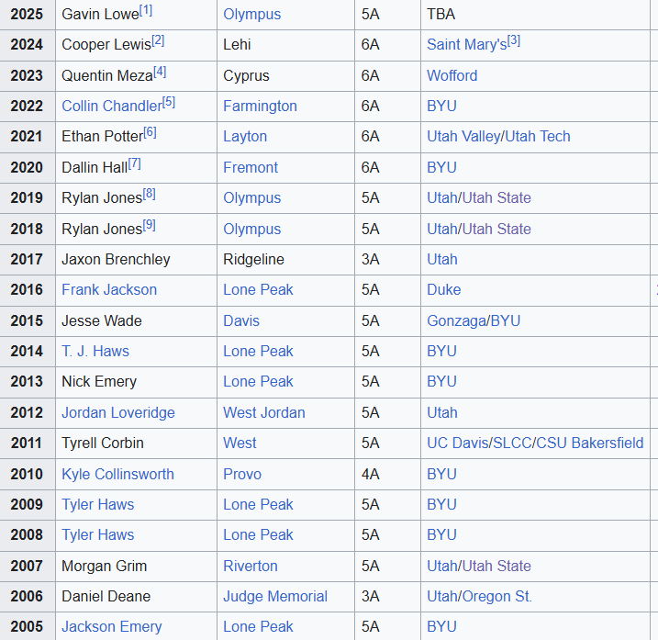Open citation [4] next to Quentin Meza
The image size is (658, 640).
160,72
